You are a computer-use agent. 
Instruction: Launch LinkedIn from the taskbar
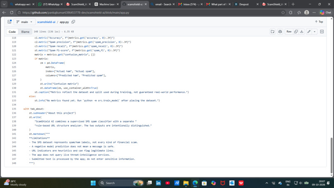[158, 183]
